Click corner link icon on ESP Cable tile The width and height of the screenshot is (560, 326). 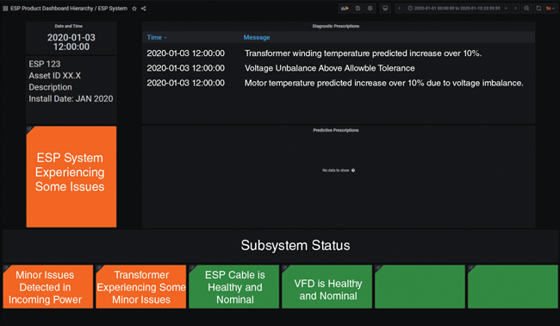(192, 267)
